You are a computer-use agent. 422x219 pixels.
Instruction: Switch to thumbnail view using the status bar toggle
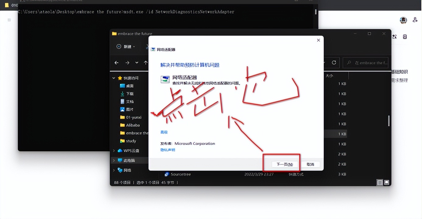click(x=386, y=182)
